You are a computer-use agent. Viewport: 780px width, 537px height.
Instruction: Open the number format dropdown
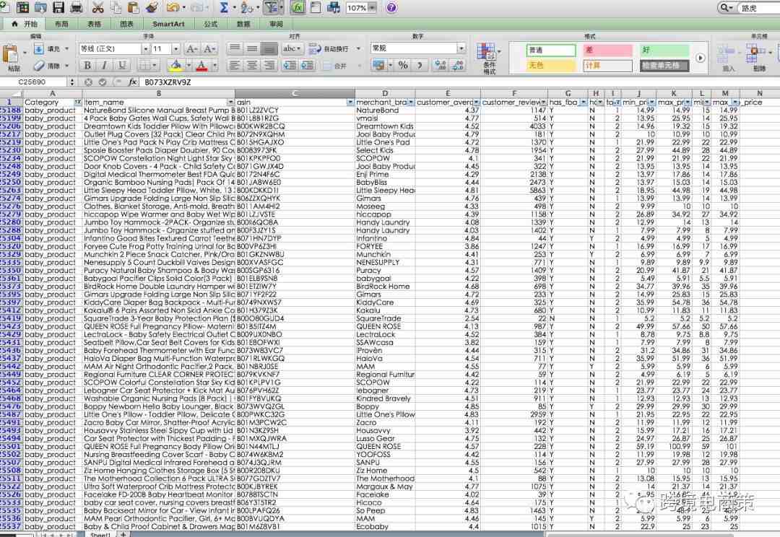[461, 48]
